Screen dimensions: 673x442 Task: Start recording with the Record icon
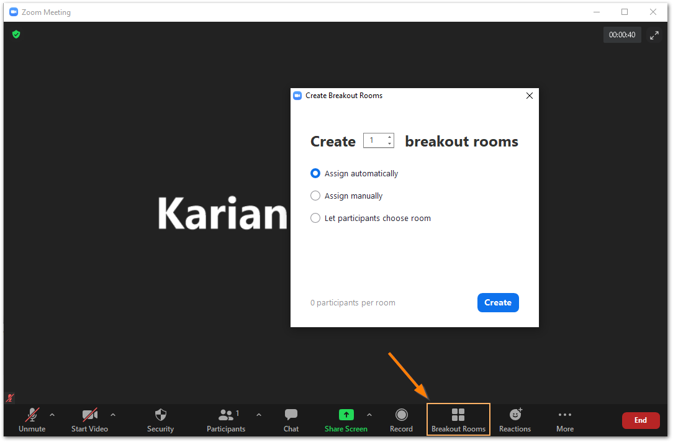(401, 415)
